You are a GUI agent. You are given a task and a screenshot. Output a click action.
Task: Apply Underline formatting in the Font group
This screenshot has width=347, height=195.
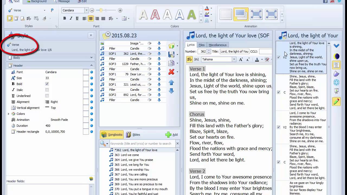77,18
